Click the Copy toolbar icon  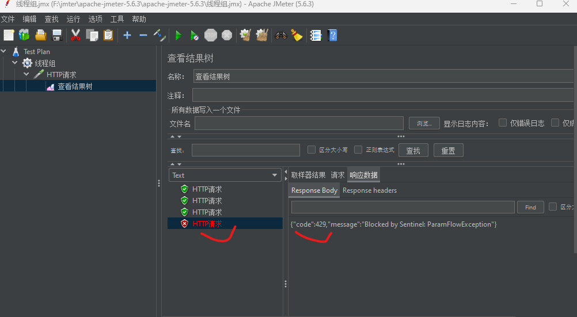coord(92,35)
